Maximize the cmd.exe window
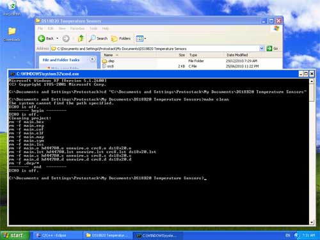 point(306,74)
